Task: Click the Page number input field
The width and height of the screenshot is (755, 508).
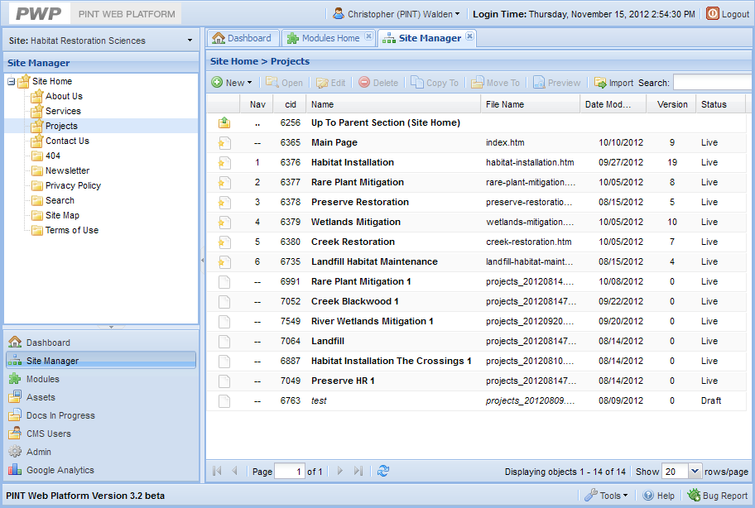Action: pyautogui.click(x=290, y=472)
